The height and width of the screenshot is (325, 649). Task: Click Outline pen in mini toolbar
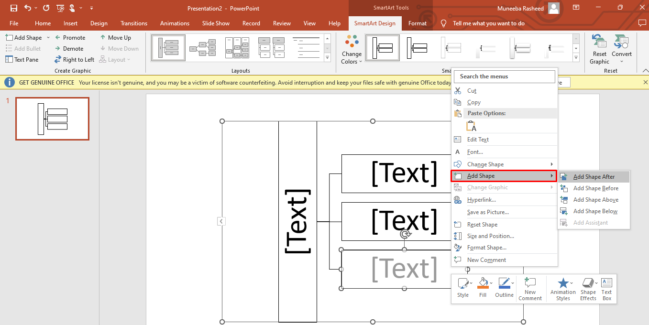[504, 288]
